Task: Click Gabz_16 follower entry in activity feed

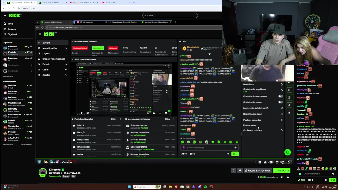Action: (97, 126)
